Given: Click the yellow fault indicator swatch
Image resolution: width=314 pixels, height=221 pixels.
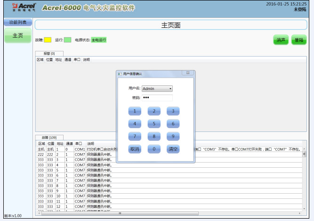Looking at the screenshot, I should point(48,40).
